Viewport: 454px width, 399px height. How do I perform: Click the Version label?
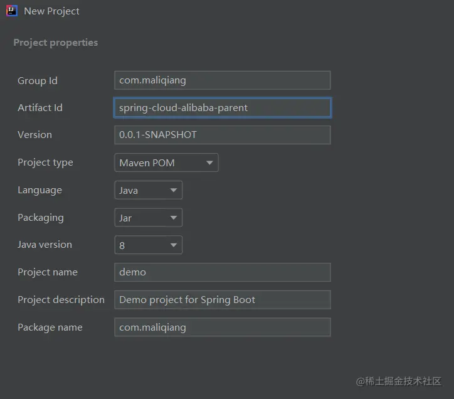pyautogui.click(x=34, y=135)
